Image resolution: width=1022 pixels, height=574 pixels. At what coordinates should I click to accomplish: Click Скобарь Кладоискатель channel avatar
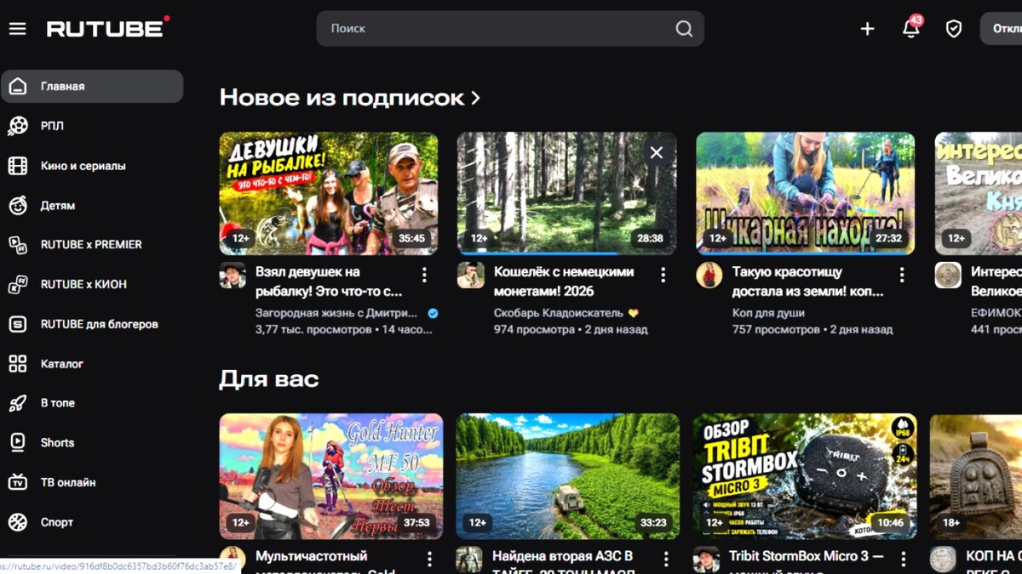(471, 276)
